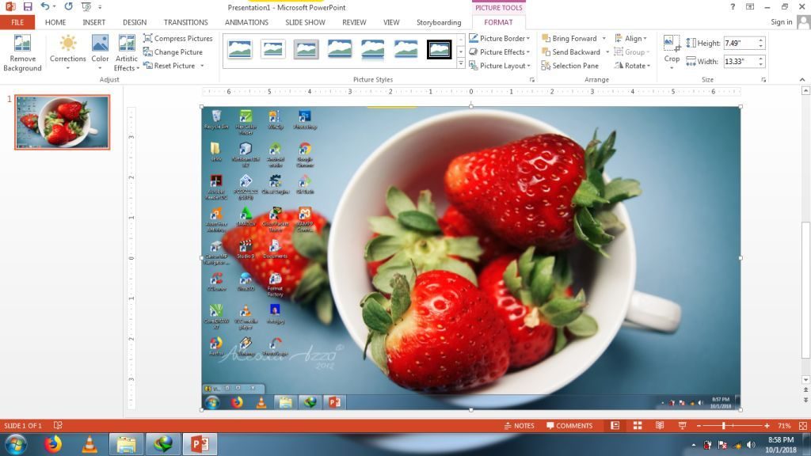Click the Redo icon
This screenshot has width=811, height=456.
[68, 6]
